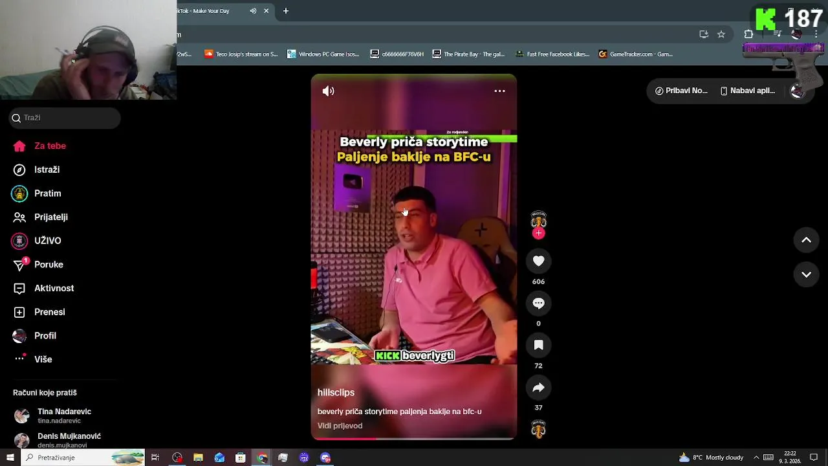Mute the TikTok browser tab audio
Screen dimensions: 828x466
tap(253, 11)
